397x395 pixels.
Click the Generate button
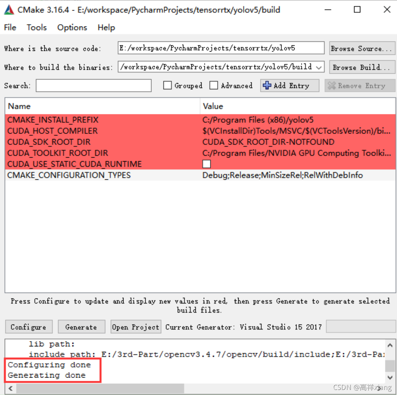(81, 327)
